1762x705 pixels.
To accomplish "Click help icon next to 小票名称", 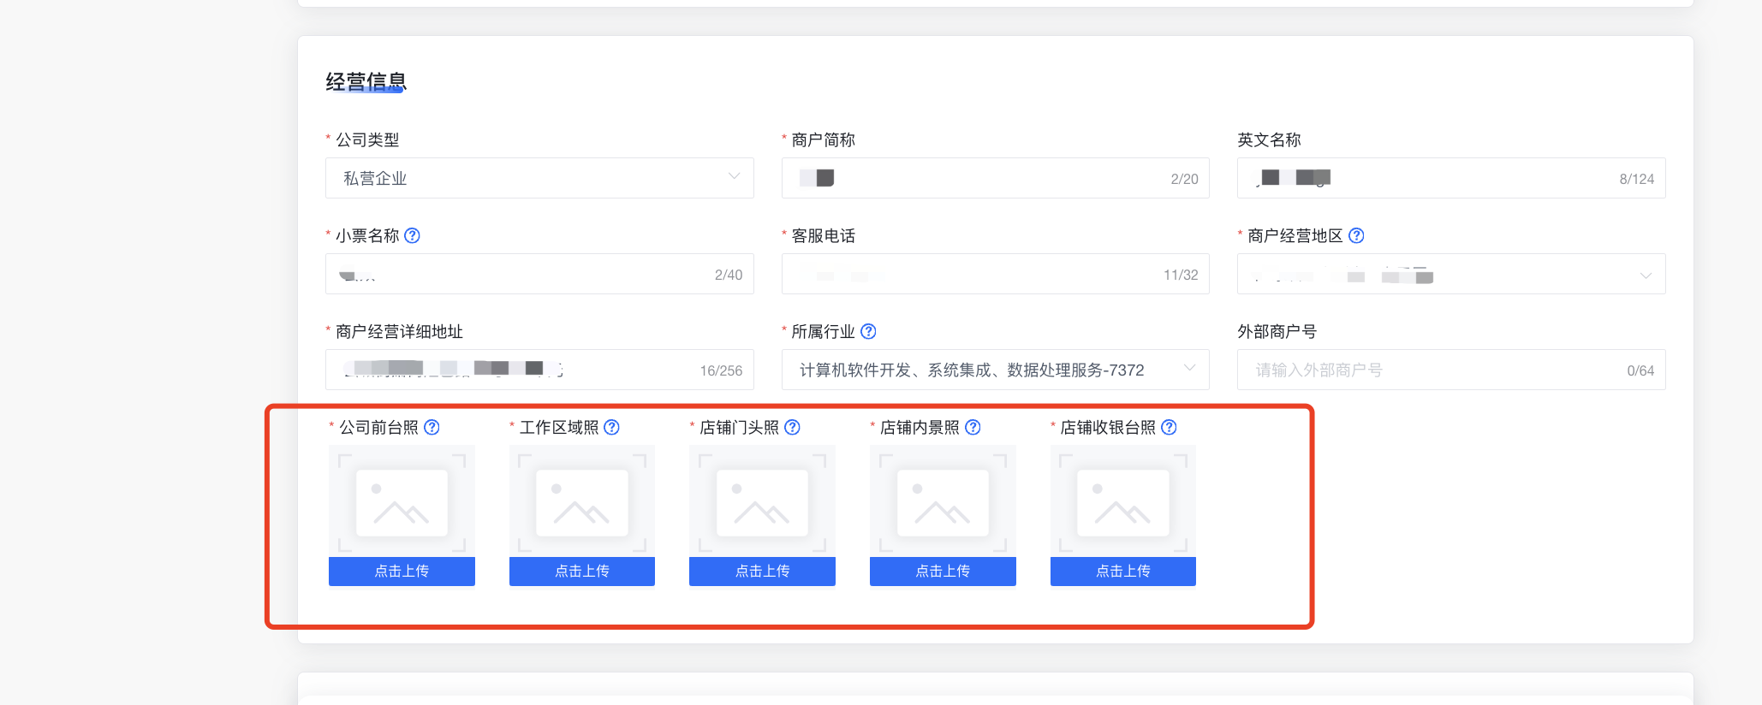I will click(412, 235).
